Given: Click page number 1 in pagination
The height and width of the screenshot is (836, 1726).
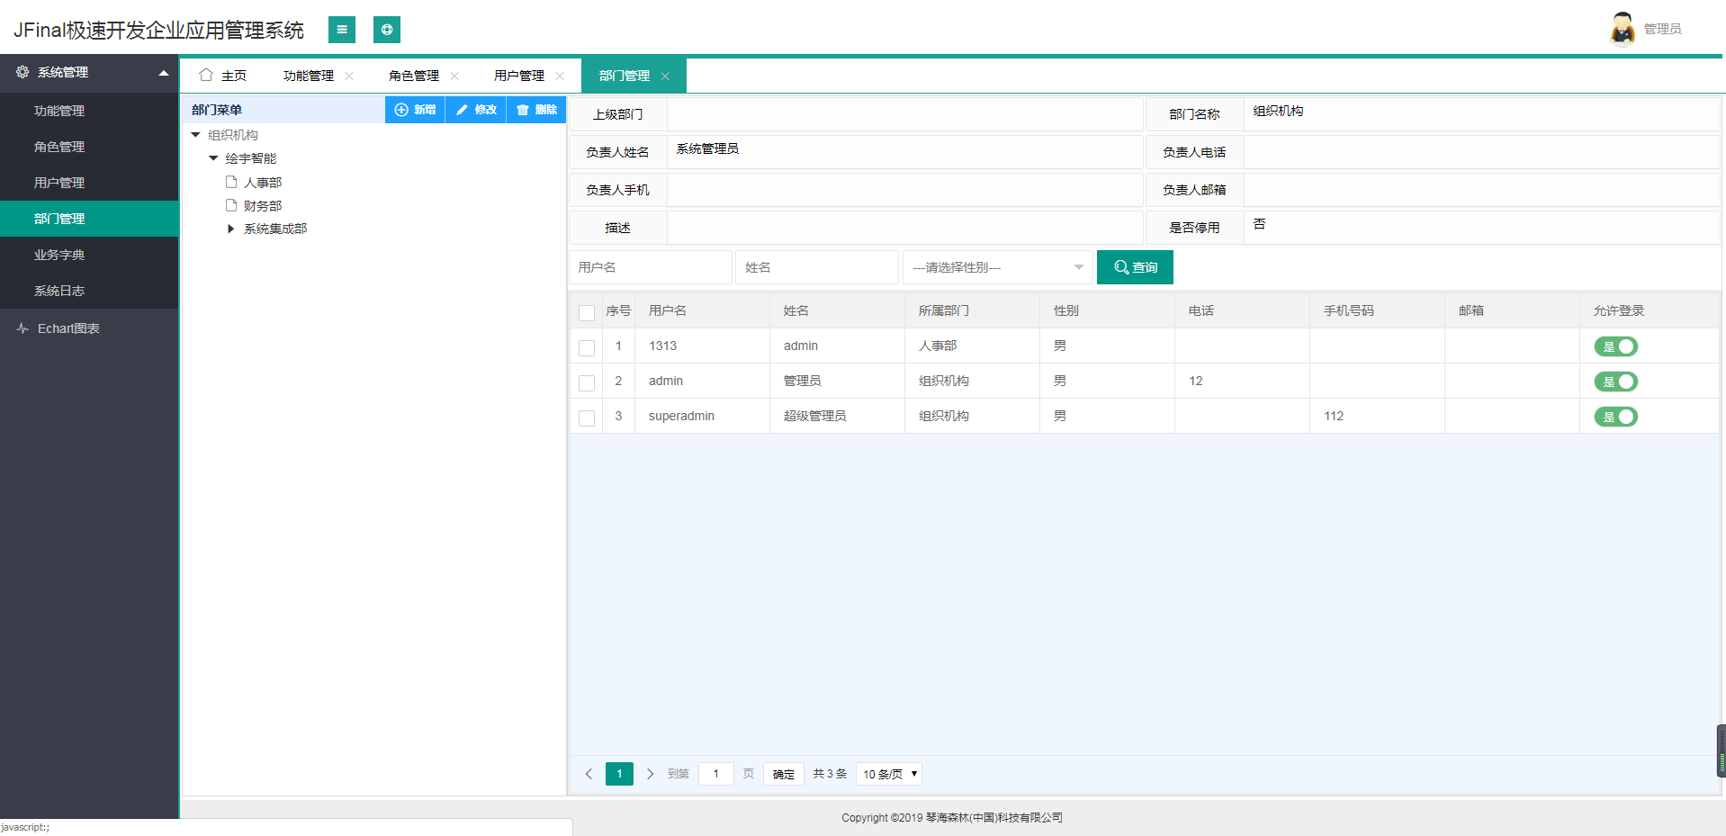Looking at the screenshot, I should pyautogui.click(x=619, y=774).
